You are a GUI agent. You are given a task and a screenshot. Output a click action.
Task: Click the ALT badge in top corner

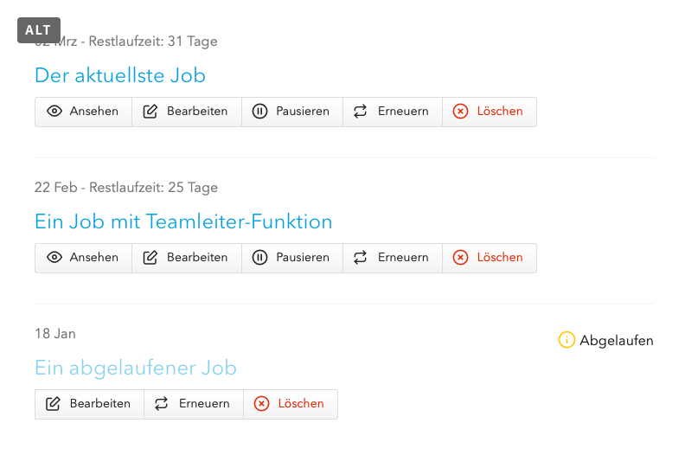coord(38,30)
